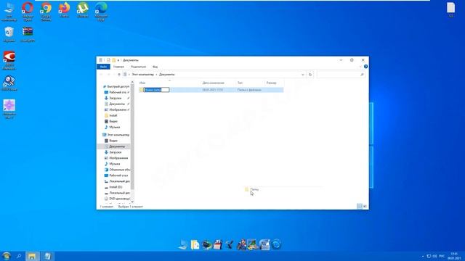Click the Properties icon in Explorer title bar

click(x=108, y=60)
